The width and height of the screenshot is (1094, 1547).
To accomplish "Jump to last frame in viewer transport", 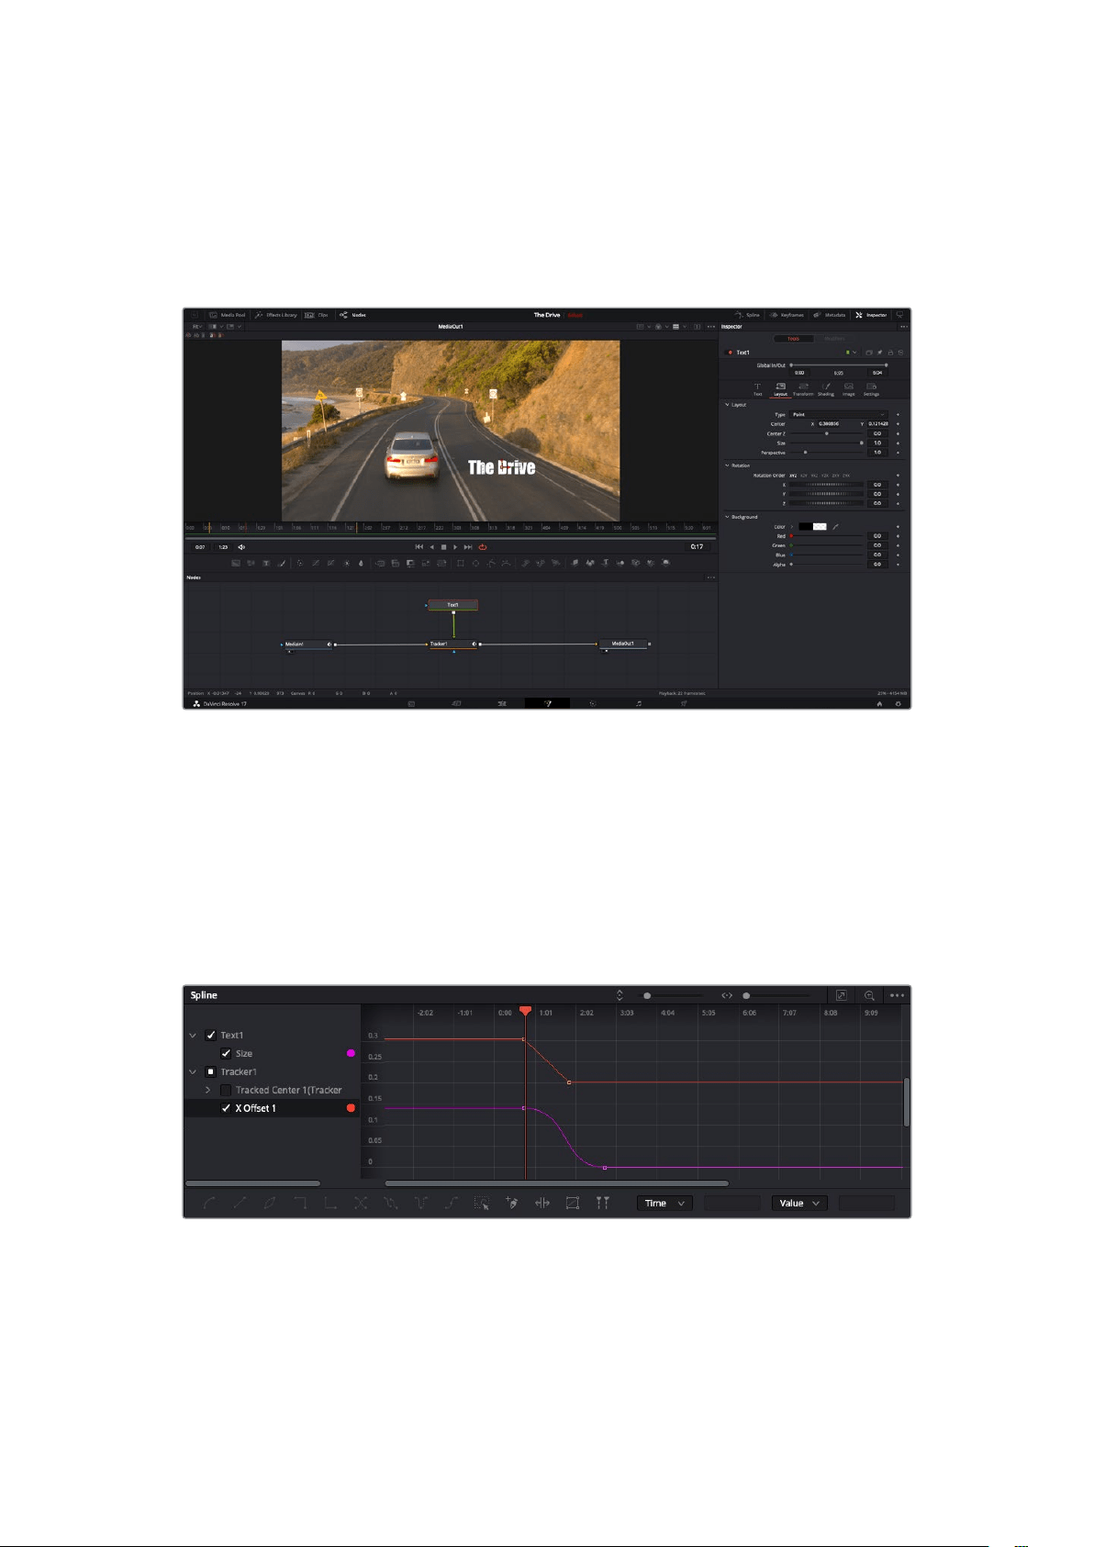I will pos(468,547).
